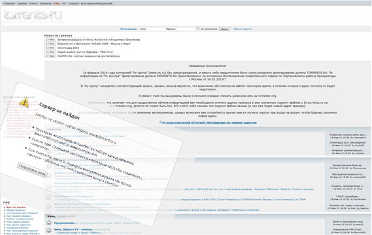
Task: Open 'СТРИМ' provider subforum link
Action: (302, 200)
